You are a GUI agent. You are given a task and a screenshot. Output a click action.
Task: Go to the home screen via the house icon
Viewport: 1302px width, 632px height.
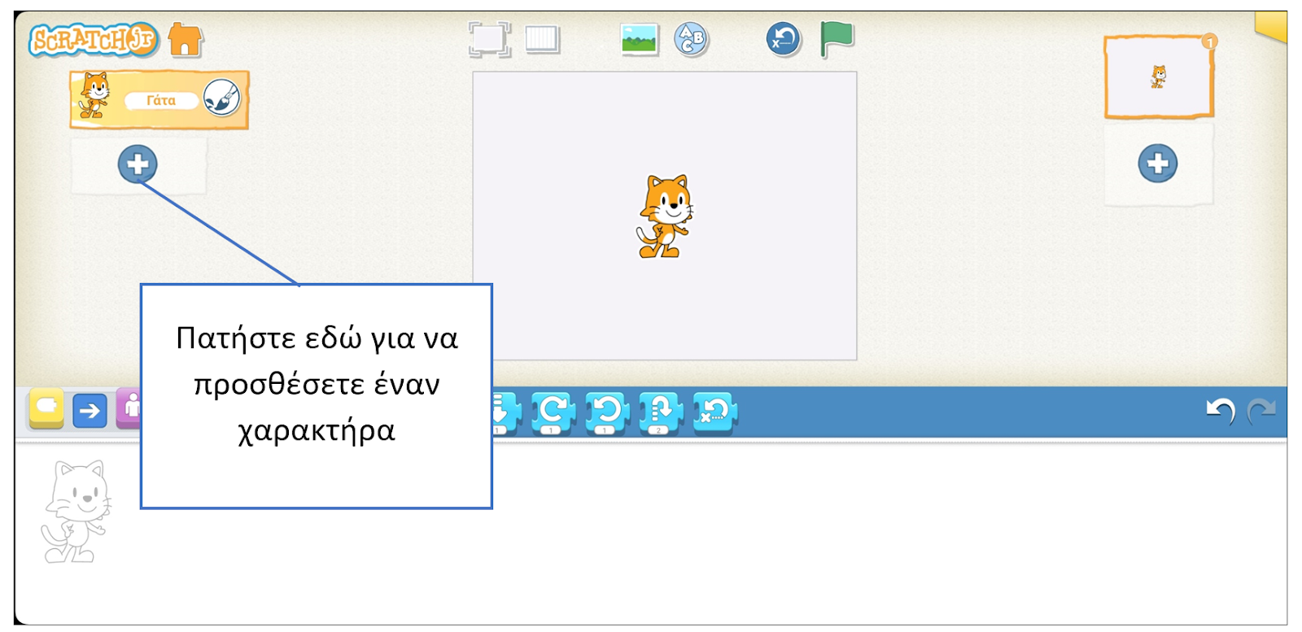pyautogui.click(x=186, y=40)
